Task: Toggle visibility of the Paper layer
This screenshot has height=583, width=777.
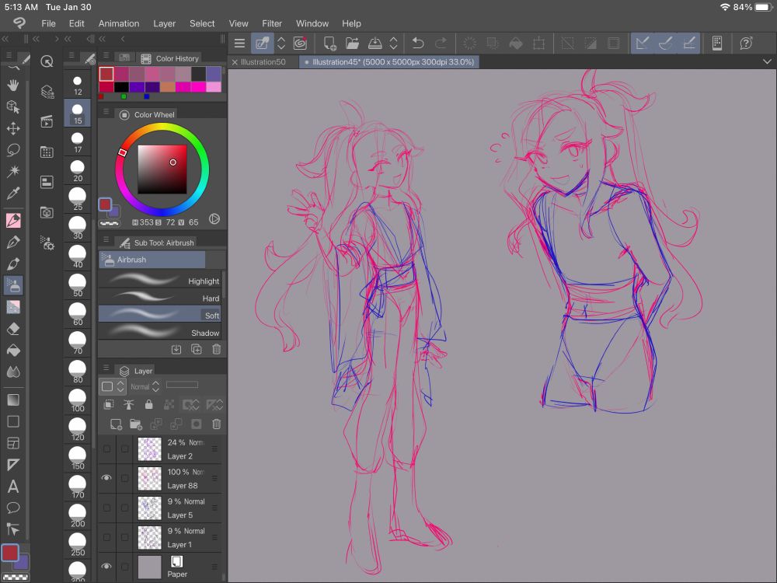Action: click(106, 567)
